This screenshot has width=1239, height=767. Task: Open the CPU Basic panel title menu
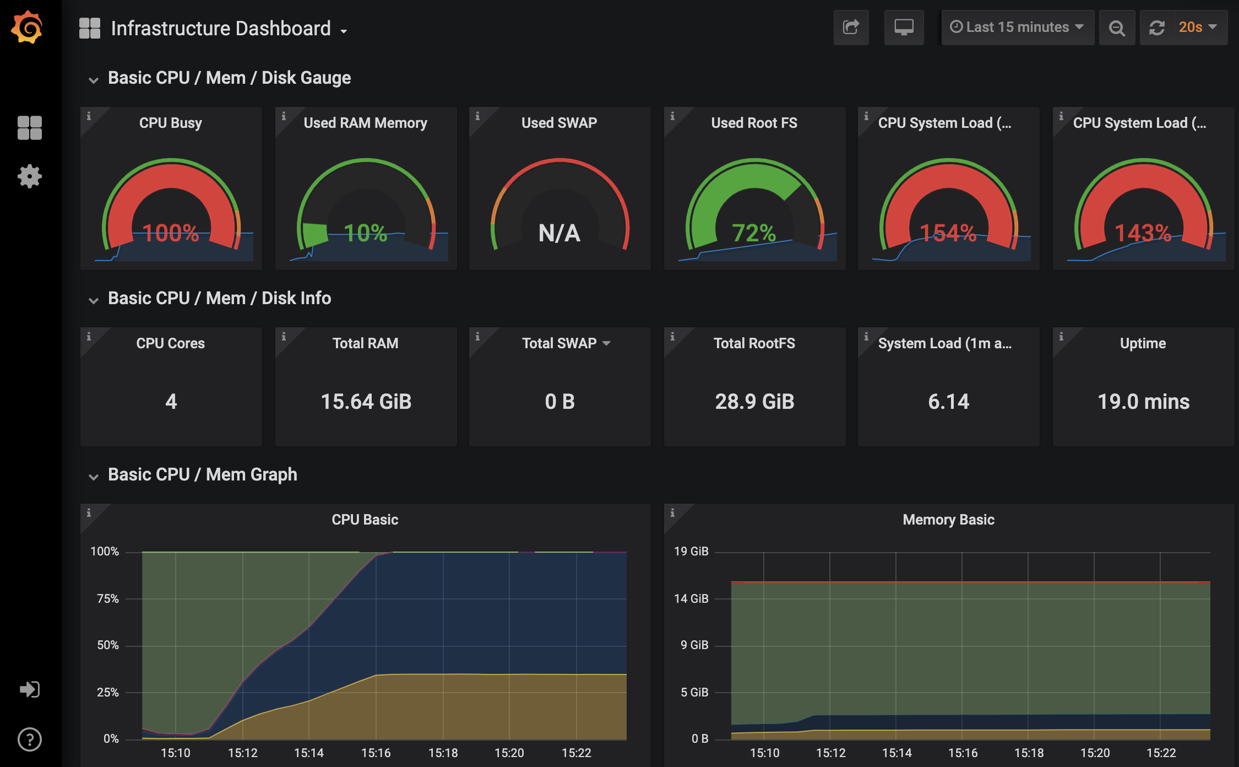(365, 520)
